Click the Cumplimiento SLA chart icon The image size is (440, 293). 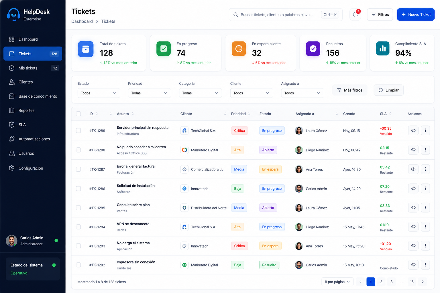pos(383,48)
